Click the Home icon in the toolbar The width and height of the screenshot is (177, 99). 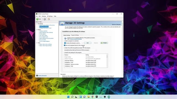[x=49, y=19]
